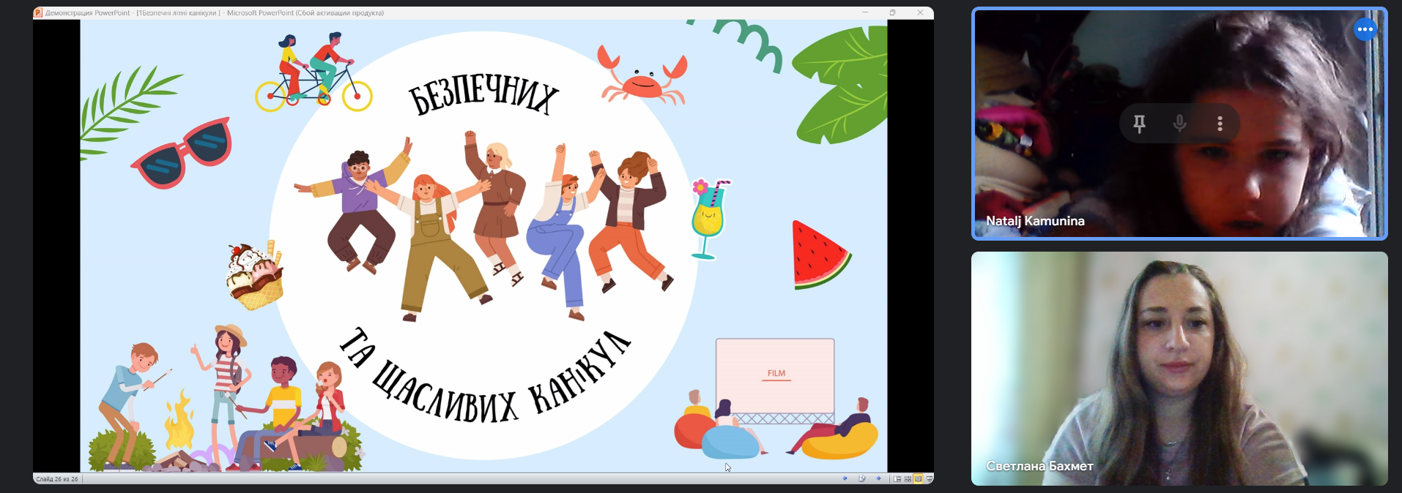Click slide counter 'Слайд 26 из 26'
This screenshot has height=493, width=1402.
(57, 479)
